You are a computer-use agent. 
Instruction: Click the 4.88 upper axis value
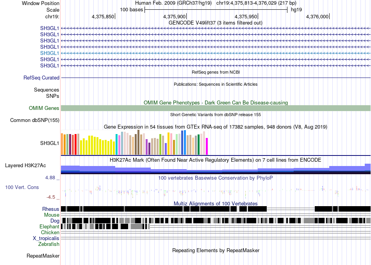coord(50,178)
